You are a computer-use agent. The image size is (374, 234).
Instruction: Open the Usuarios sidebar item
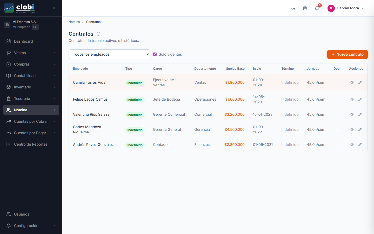tap(31, 214)
